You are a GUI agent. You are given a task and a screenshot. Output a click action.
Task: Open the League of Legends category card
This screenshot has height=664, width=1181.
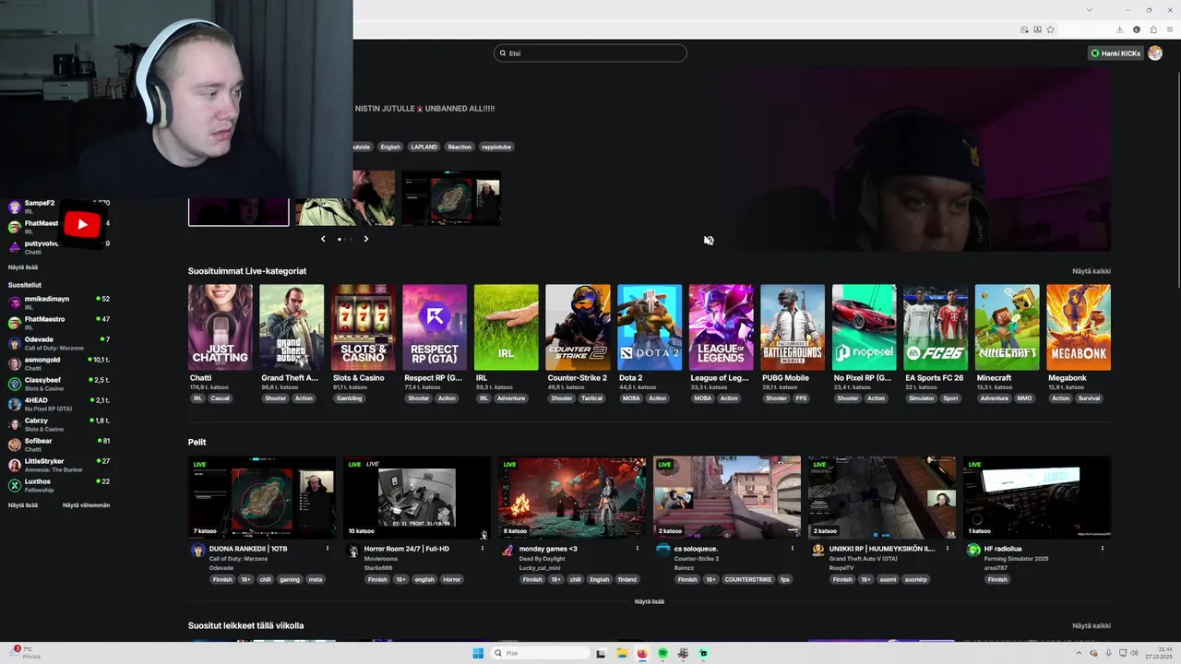pyautogui.click(x=721, y=327)
